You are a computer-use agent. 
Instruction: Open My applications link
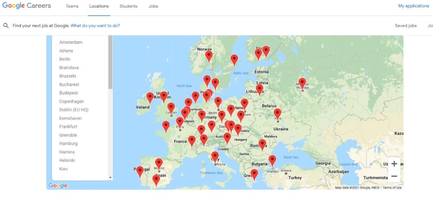414,6
